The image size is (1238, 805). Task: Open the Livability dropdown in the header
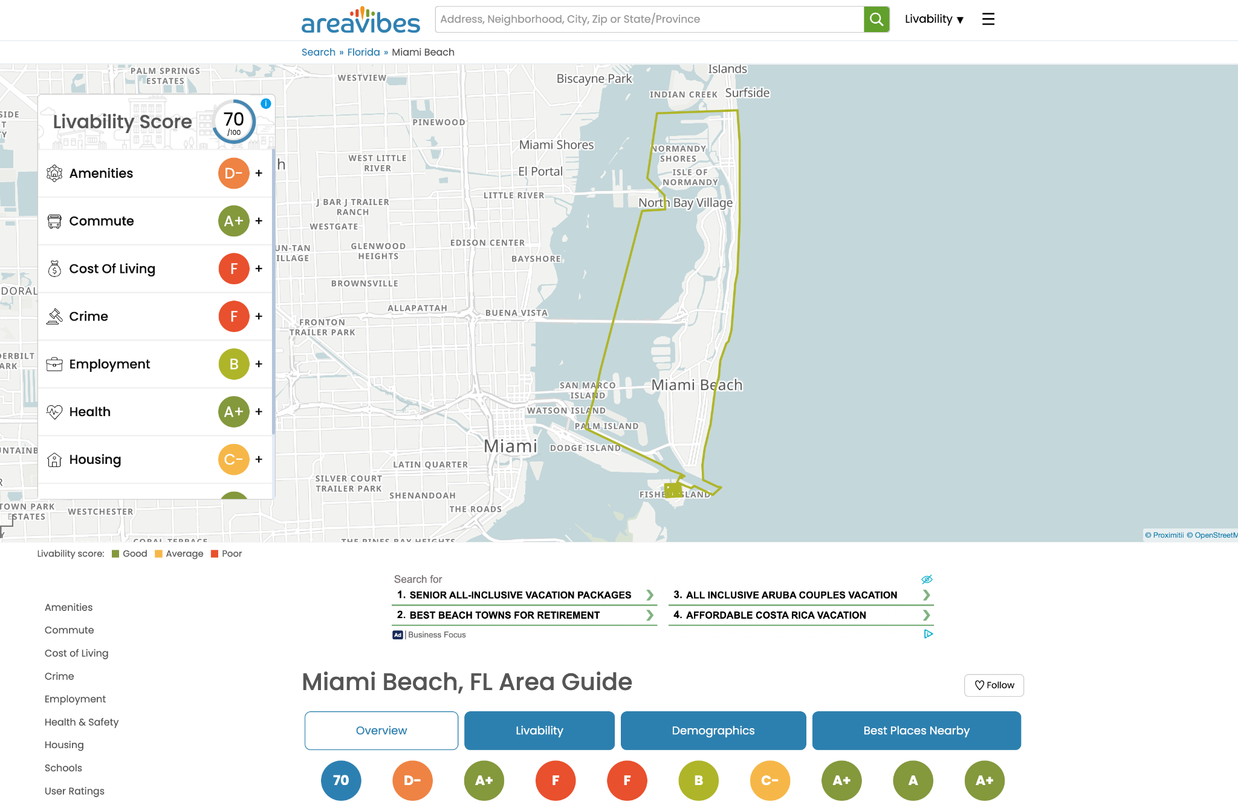(933, 19)
